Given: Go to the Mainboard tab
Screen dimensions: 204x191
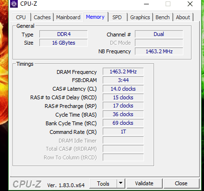Looking at the screenshot, I should point(68,17).
